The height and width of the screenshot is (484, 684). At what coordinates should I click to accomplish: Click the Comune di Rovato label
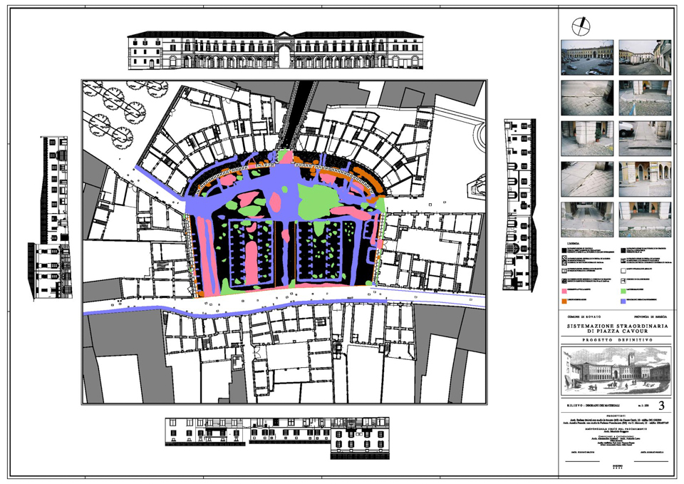click(x=584, y=316)
